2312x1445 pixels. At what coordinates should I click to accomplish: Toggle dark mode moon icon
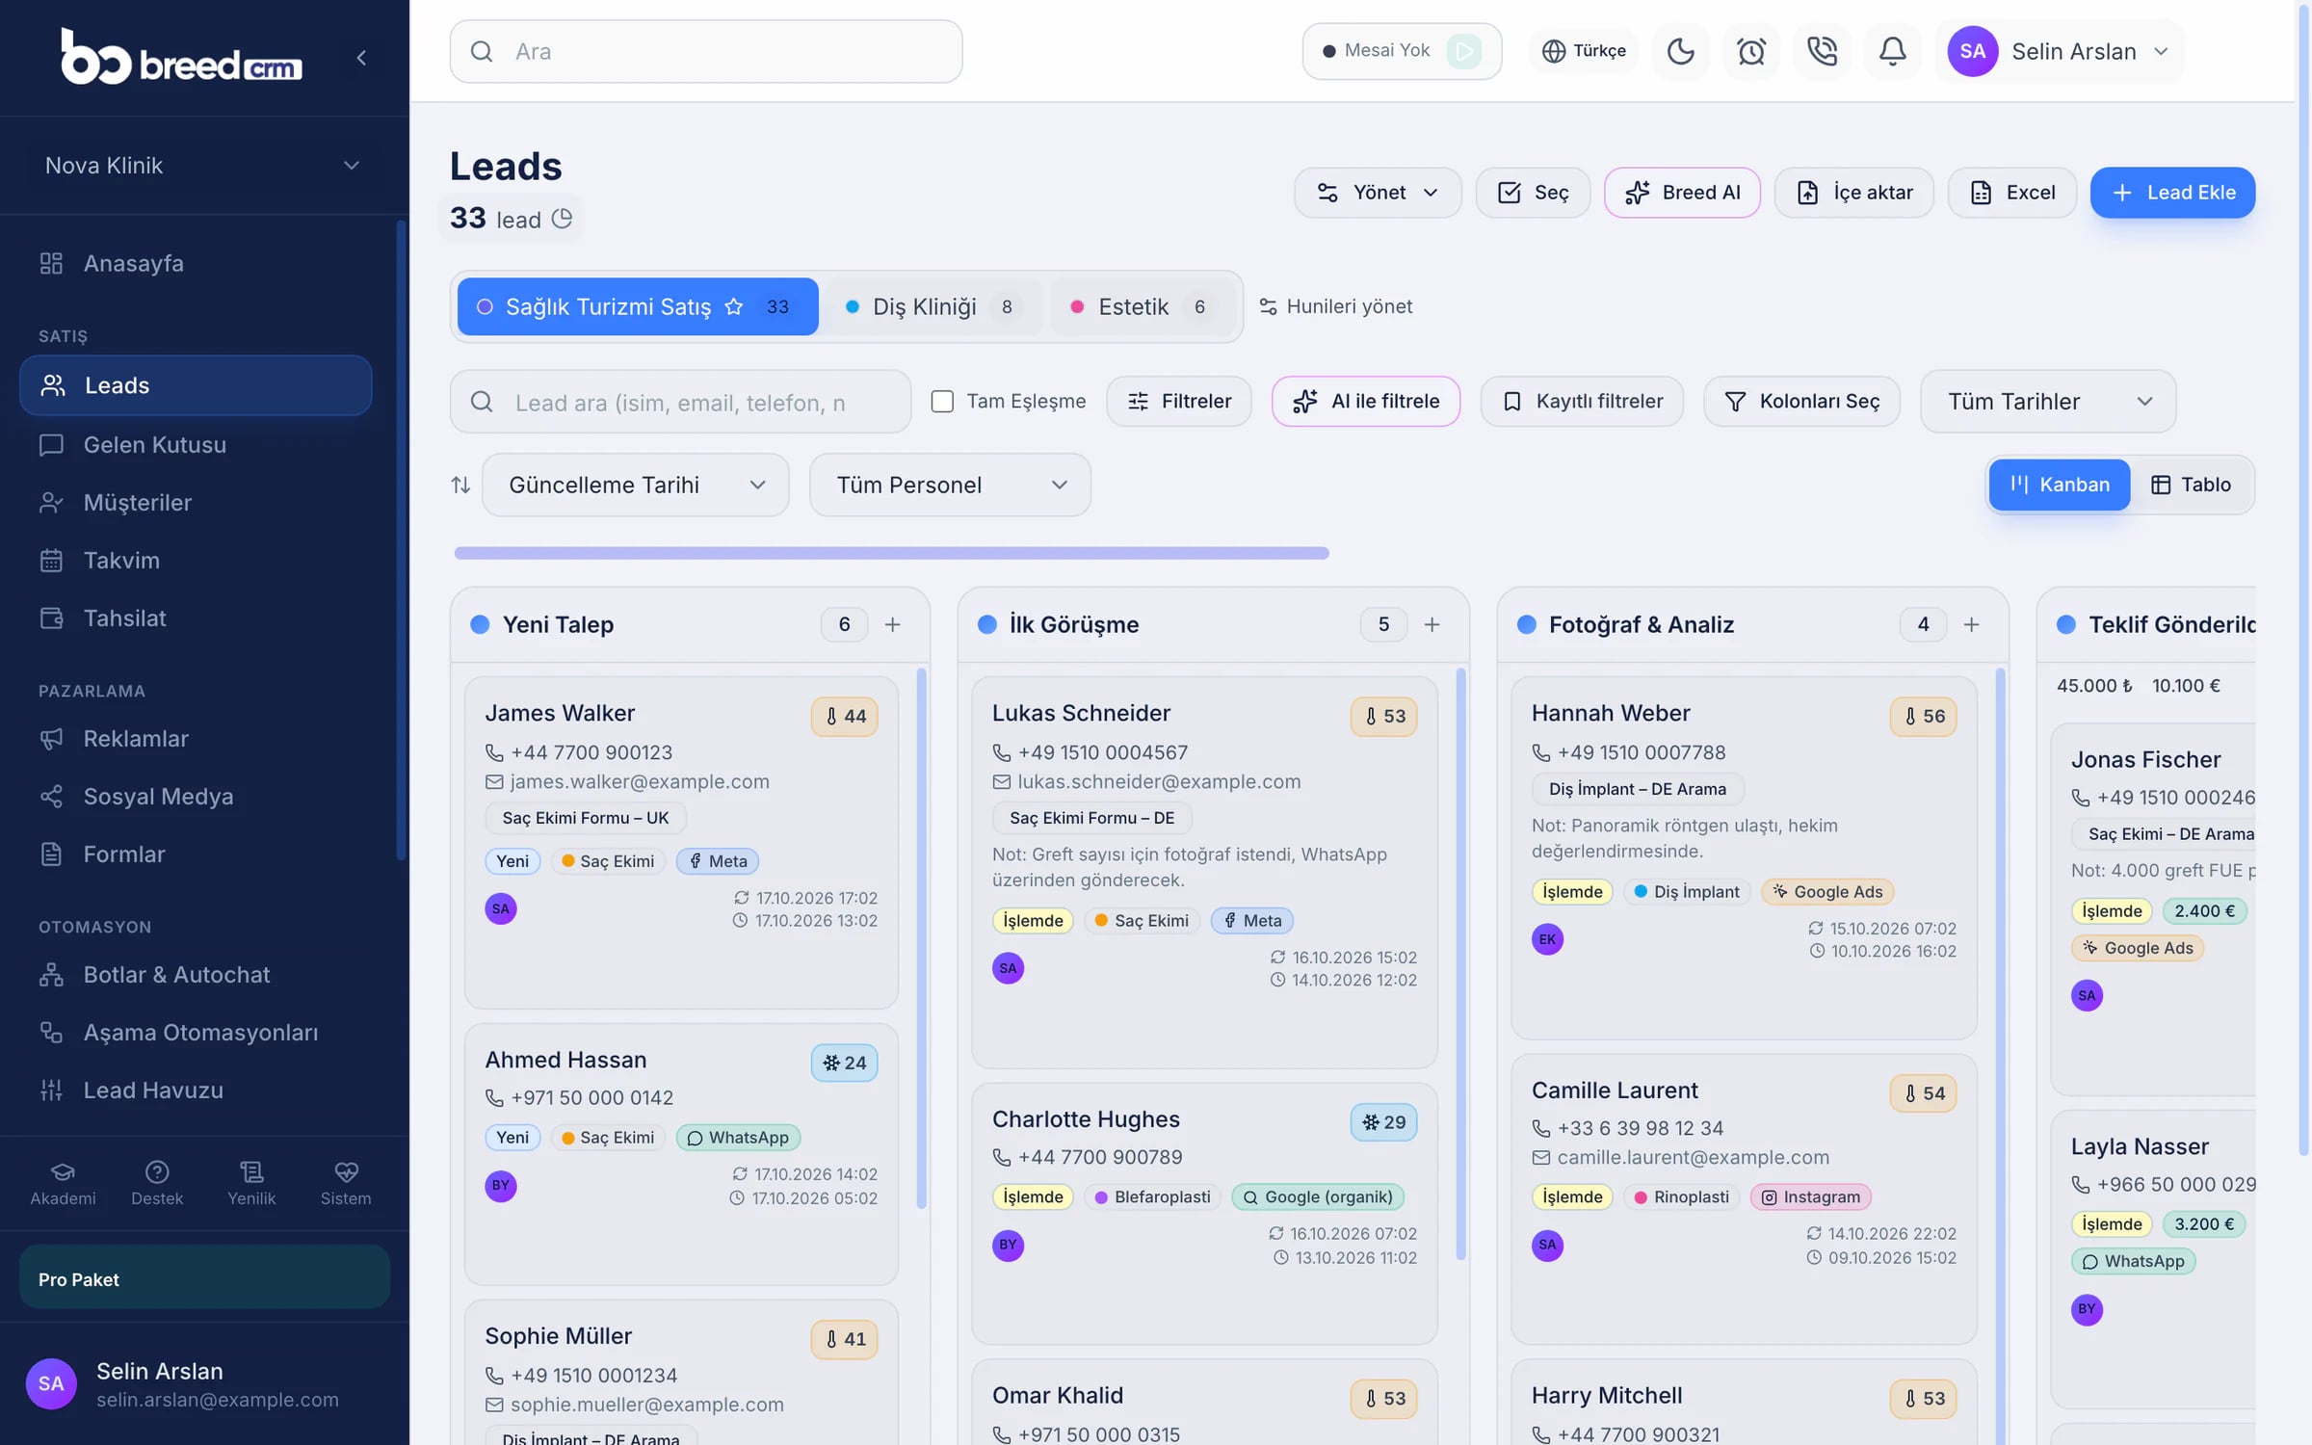coord(1681,51)
